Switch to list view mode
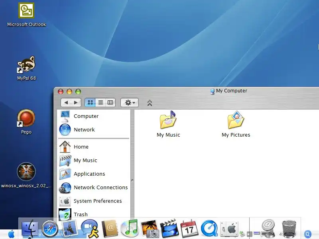The height and width of the screenshot is (239, 319). click(x=100, y=102)
